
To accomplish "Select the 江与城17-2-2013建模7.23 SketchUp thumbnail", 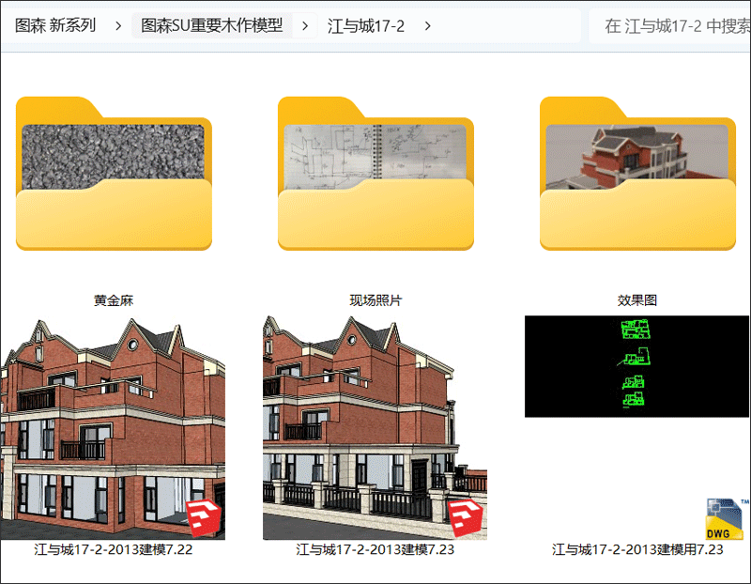I will click(375, 428).
